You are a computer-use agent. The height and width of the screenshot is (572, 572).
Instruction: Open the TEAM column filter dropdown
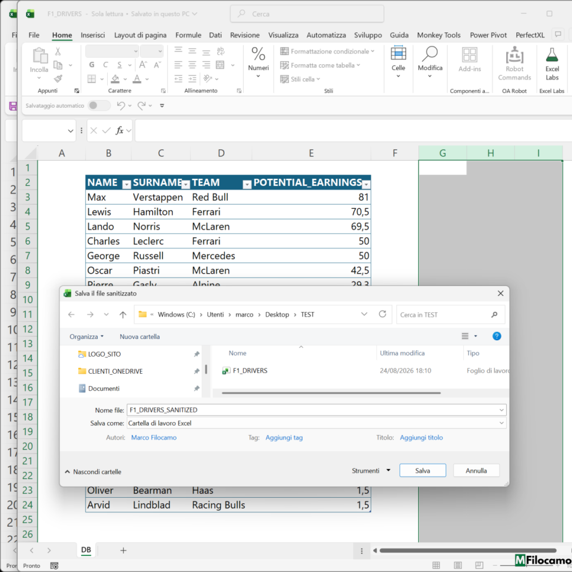point(247,184)
